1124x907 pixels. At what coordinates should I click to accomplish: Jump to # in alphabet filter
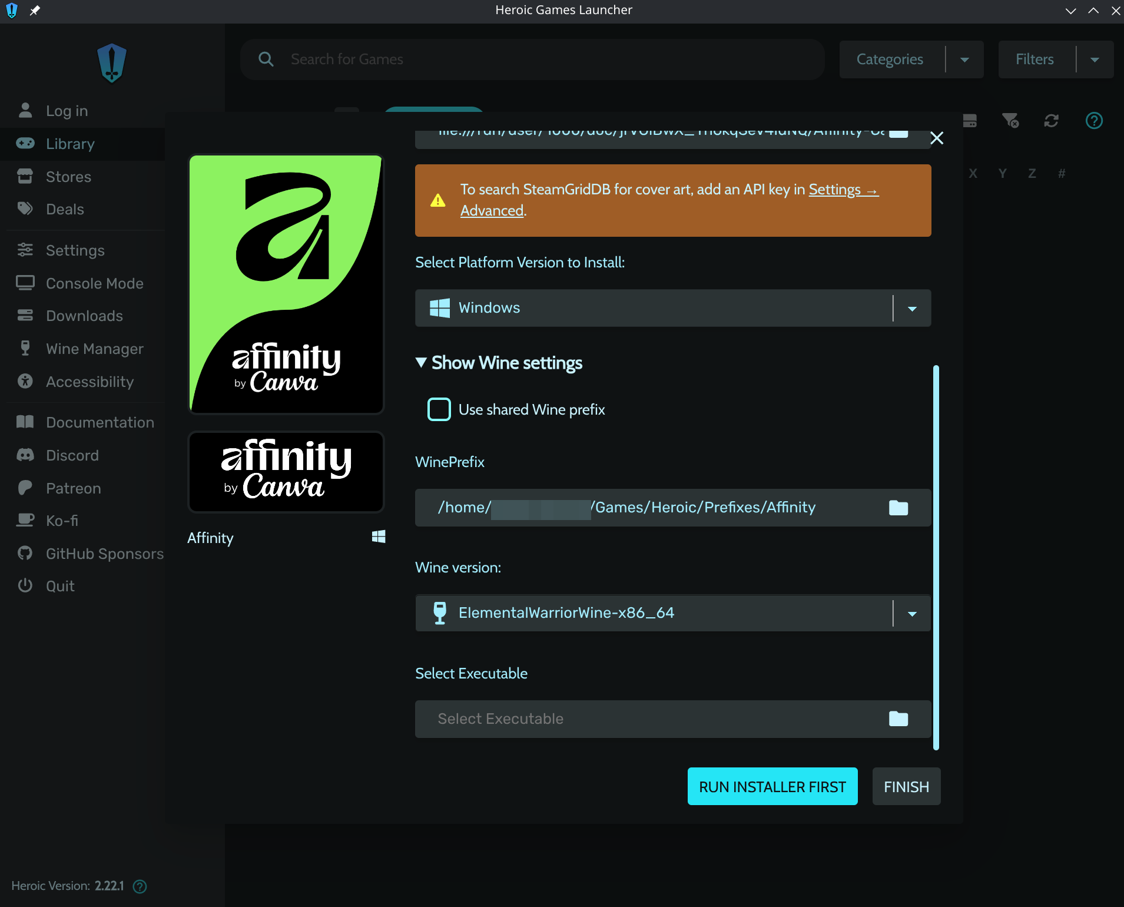tap(1062, 173)
